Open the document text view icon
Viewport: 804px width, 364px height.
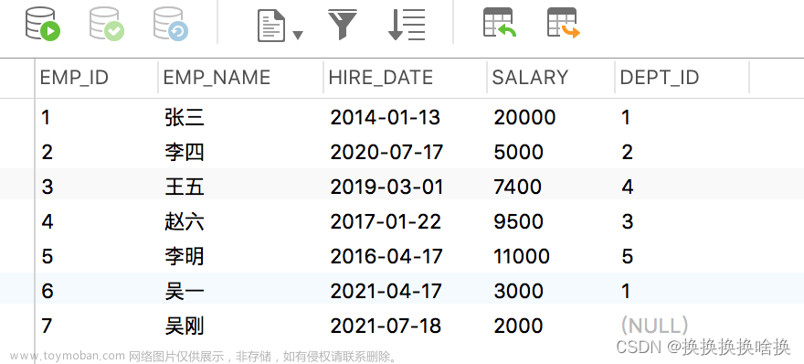click(271, 27)
